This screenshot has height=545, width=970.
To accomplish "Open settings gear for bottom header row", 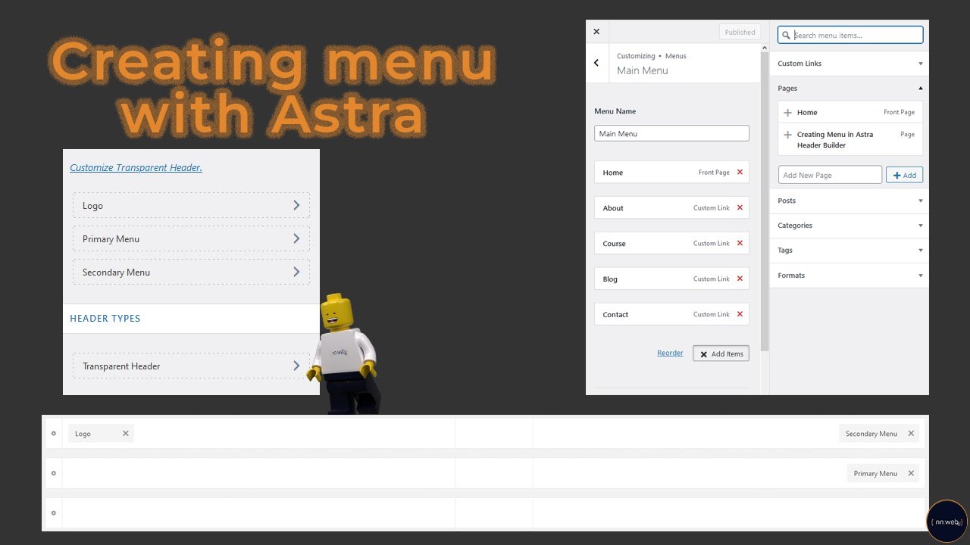I will (53, 513).
